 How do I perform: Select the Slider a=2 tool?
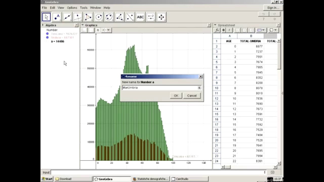tap(151, 17)
